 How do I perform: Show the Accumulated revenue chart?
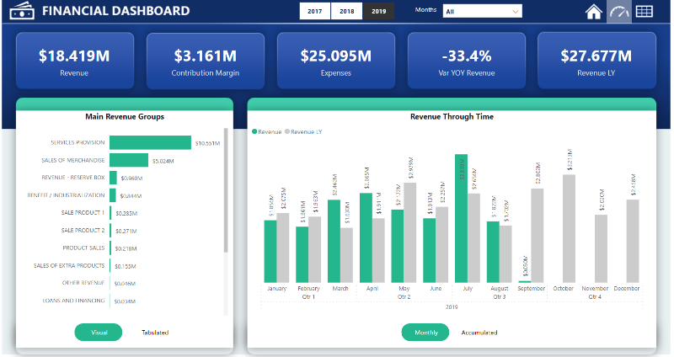click(x=479, y=333)
